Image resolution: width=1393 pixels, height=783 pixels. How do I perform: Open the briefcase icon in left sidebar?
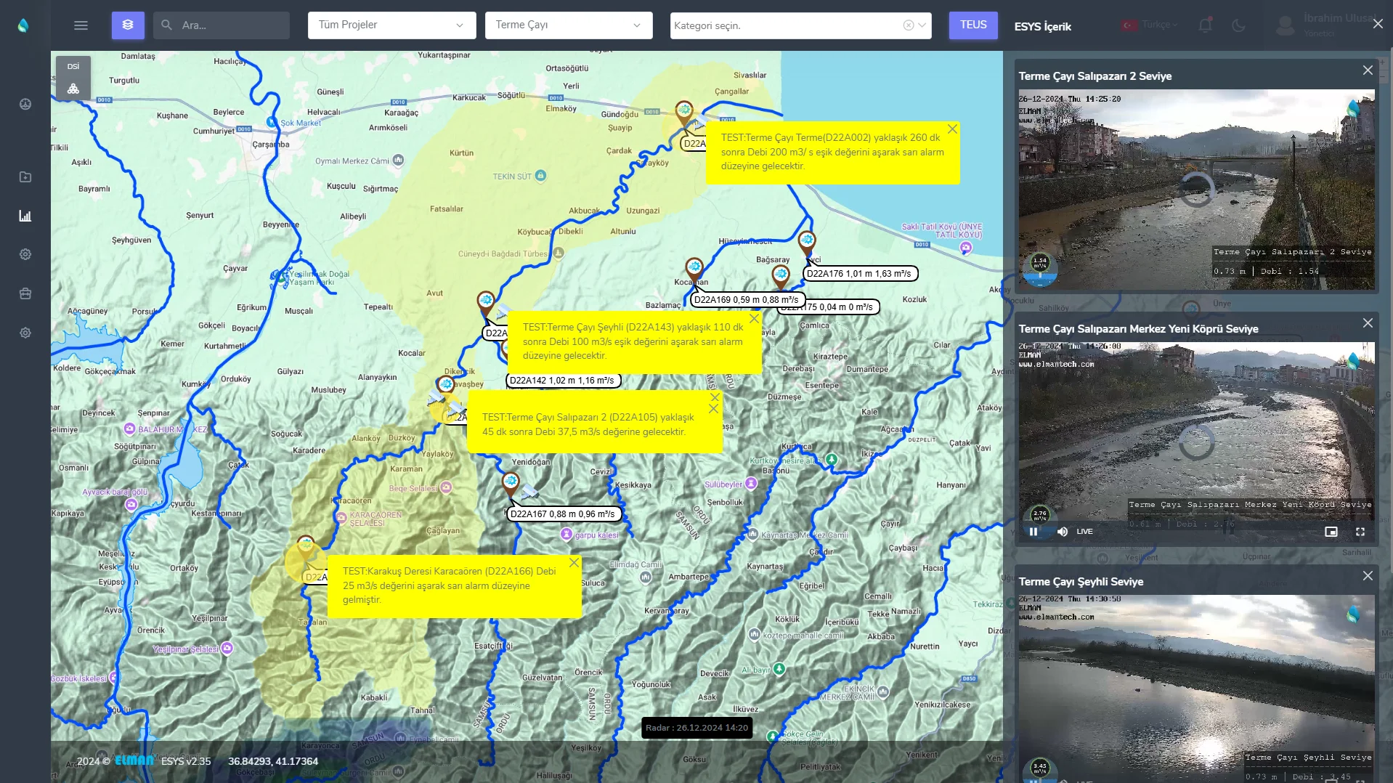25,293
